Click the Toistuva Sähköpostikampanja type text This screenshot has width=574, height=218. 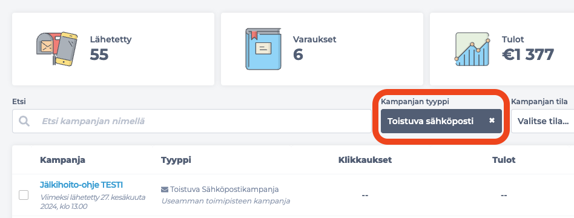[225, 190]
